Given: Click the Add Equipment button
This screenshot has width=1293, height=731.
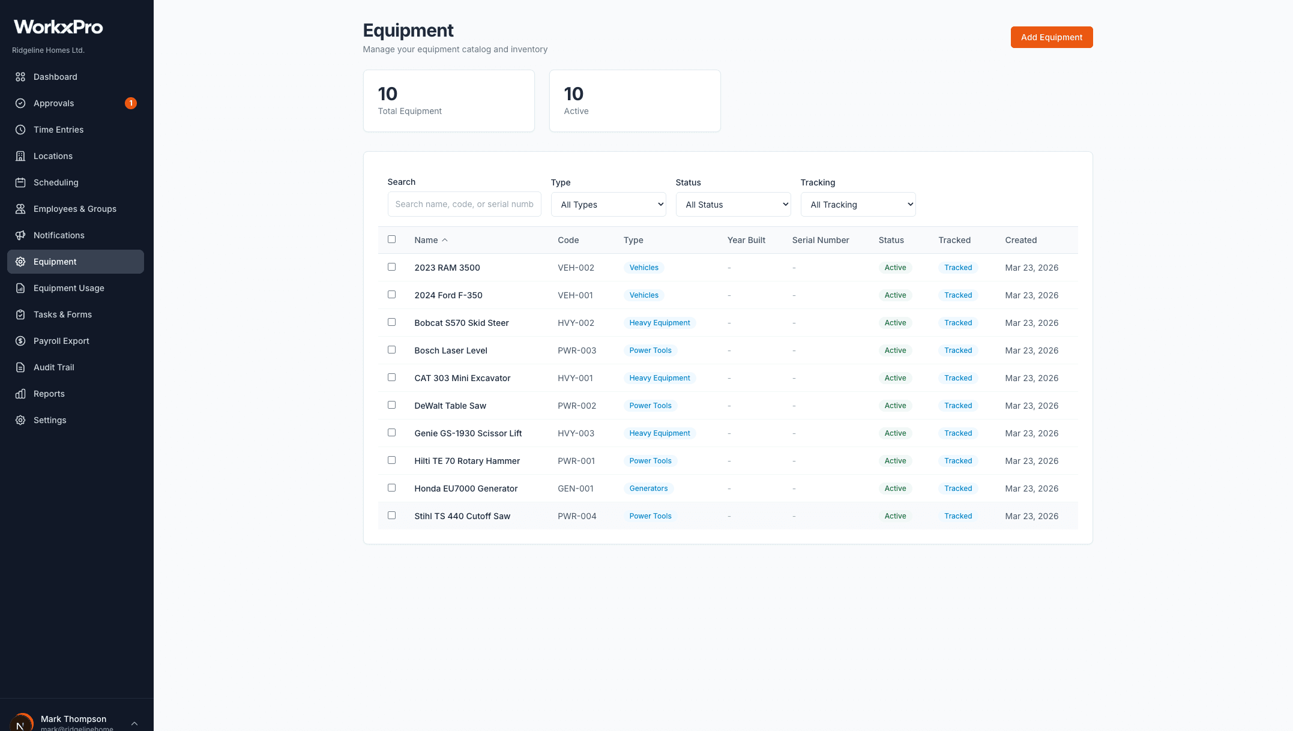Looking at the screenshot, I should tap(1051, 37).
